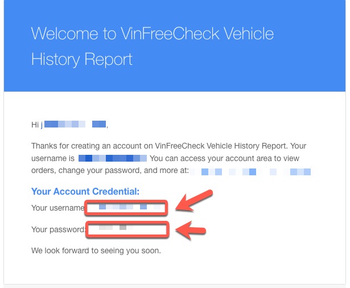
Task: Click the blurred recipient name after Hi
Action: pyautogui.click(x=75, y=124)
